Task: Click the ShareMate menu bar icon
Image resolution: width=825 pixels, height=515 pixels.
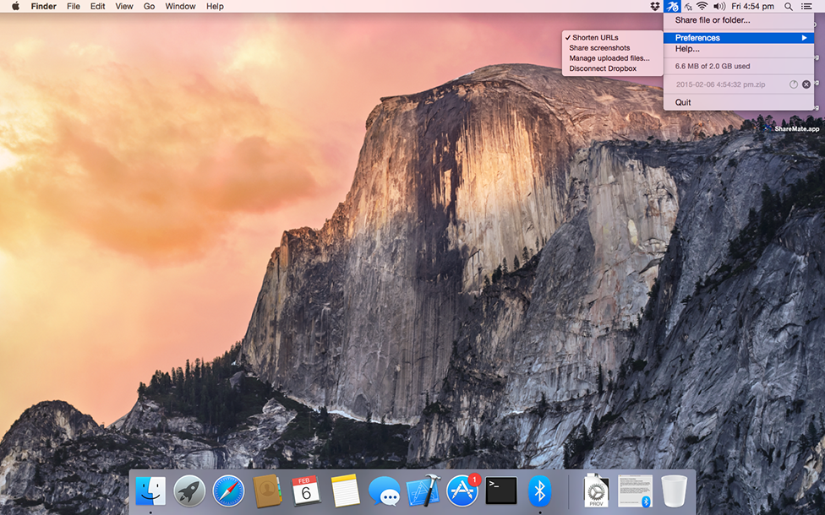Action: [x=672, y=6]
